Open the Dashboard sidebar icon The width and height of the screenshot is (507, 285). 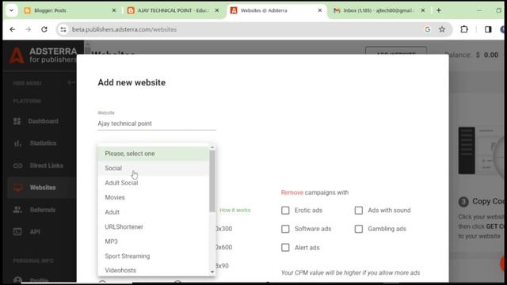17,121
